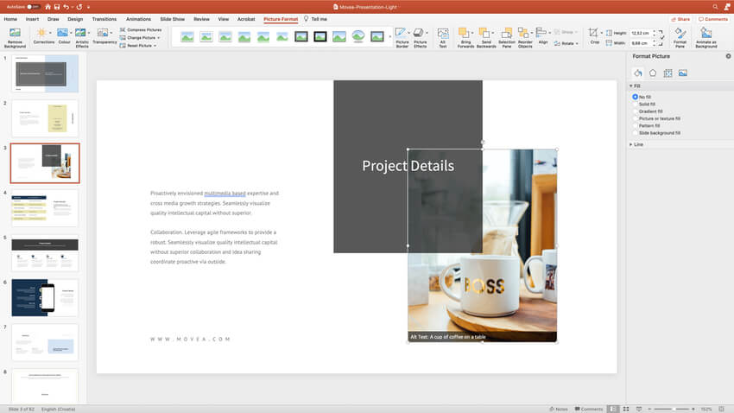
Task: Open the Selection Pane
Action: tap(507, 36)
